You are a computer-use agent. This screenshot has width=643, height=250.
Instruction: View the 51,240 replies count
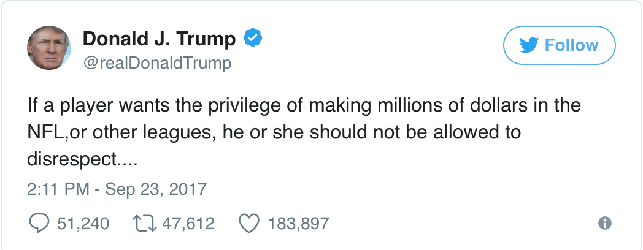click(83, 224)
